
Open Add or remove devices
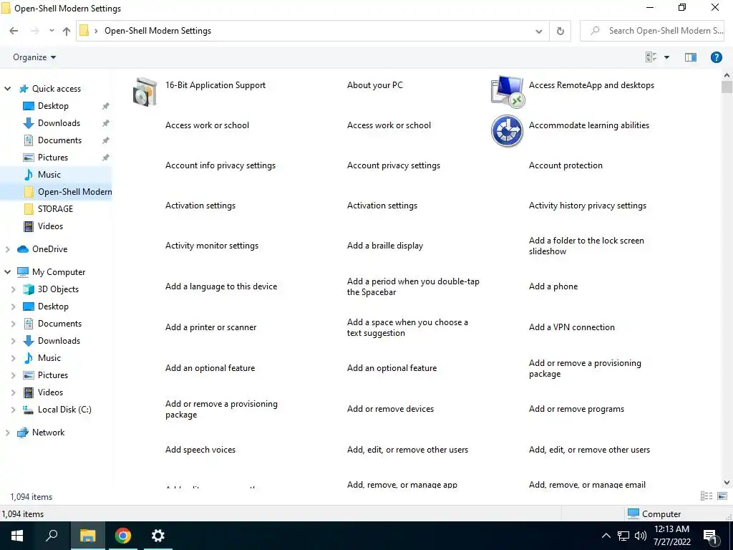390,409
